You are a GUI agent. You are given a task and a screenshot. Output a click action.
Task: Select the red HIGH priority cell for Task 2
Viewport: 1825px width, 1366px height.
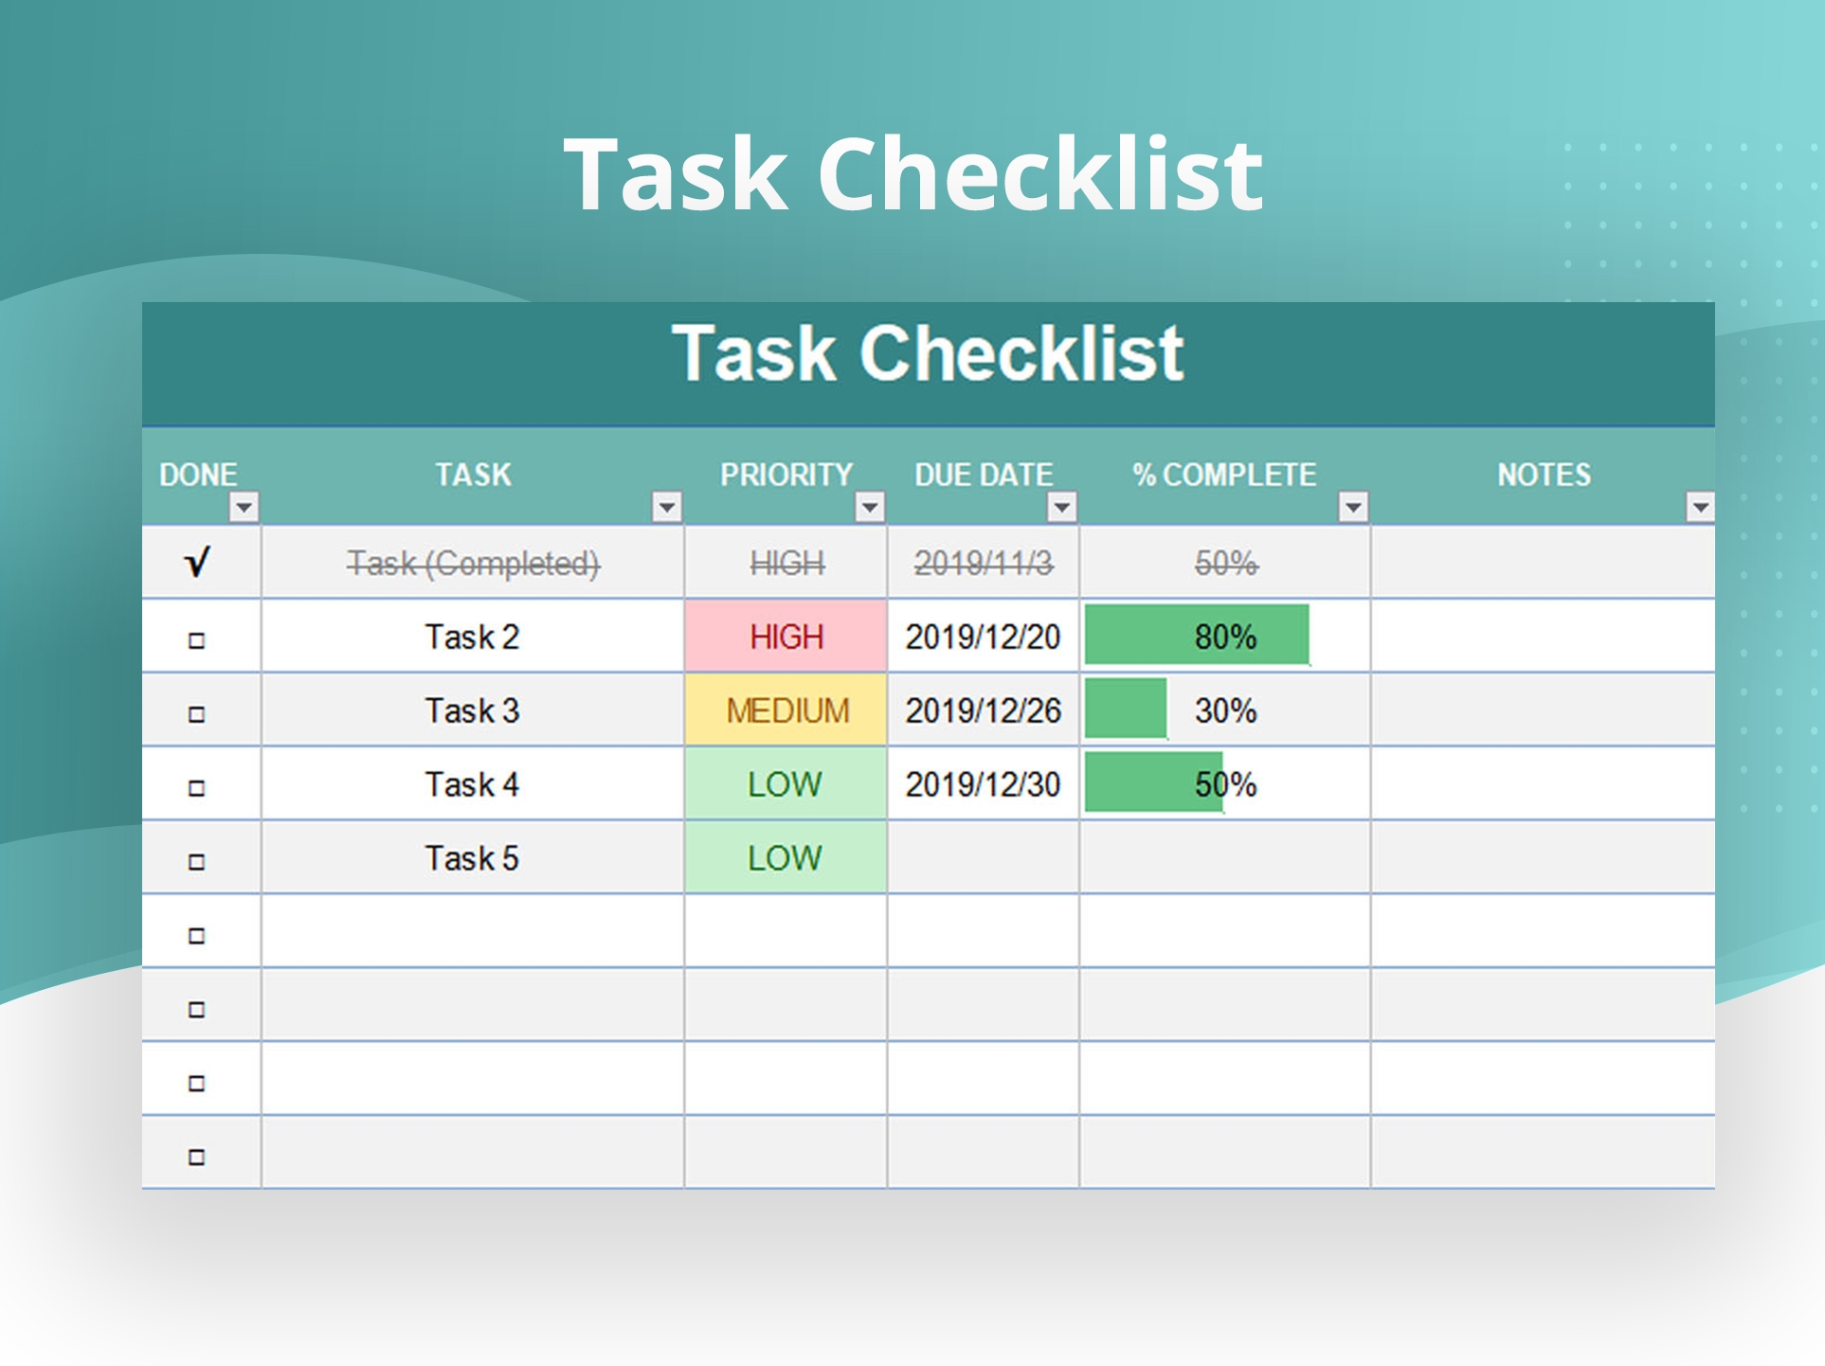point(786,638)
